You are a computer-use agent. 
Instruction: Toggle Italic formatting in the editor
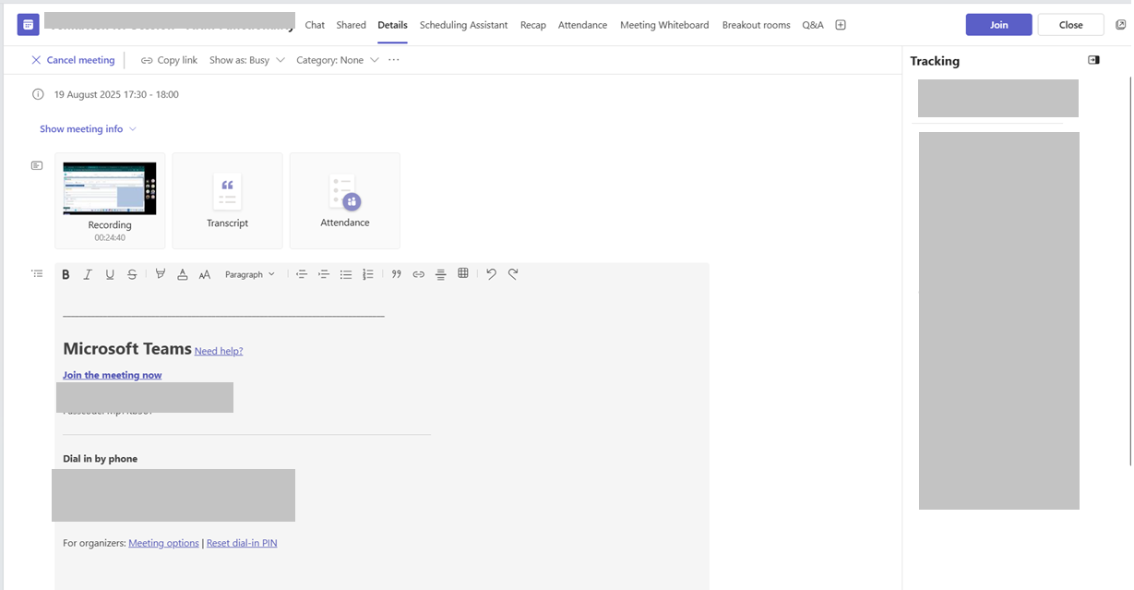(88, 274)
